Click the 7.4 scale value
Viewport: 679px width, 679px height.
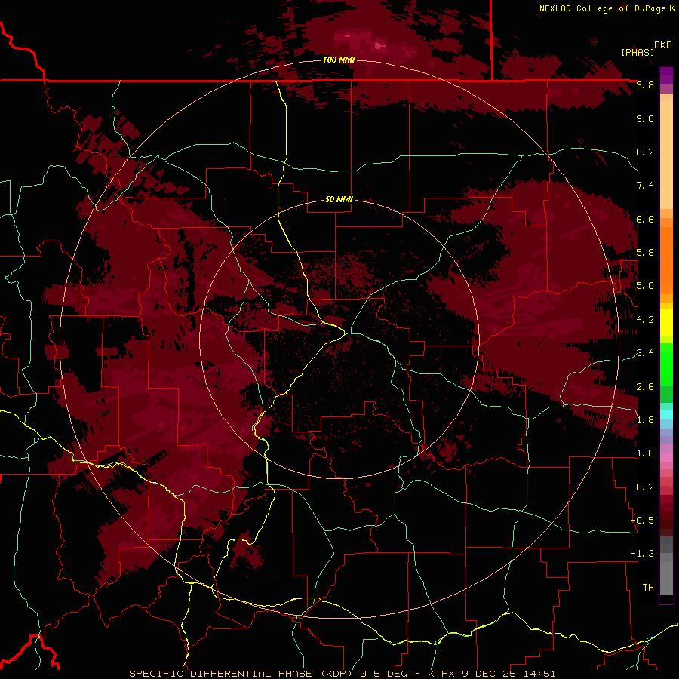(x=645, y=186)
